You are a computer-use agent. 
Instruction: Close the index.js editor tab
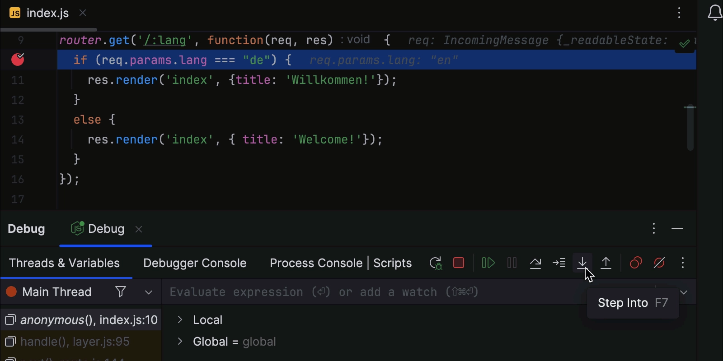click(83, 13)
